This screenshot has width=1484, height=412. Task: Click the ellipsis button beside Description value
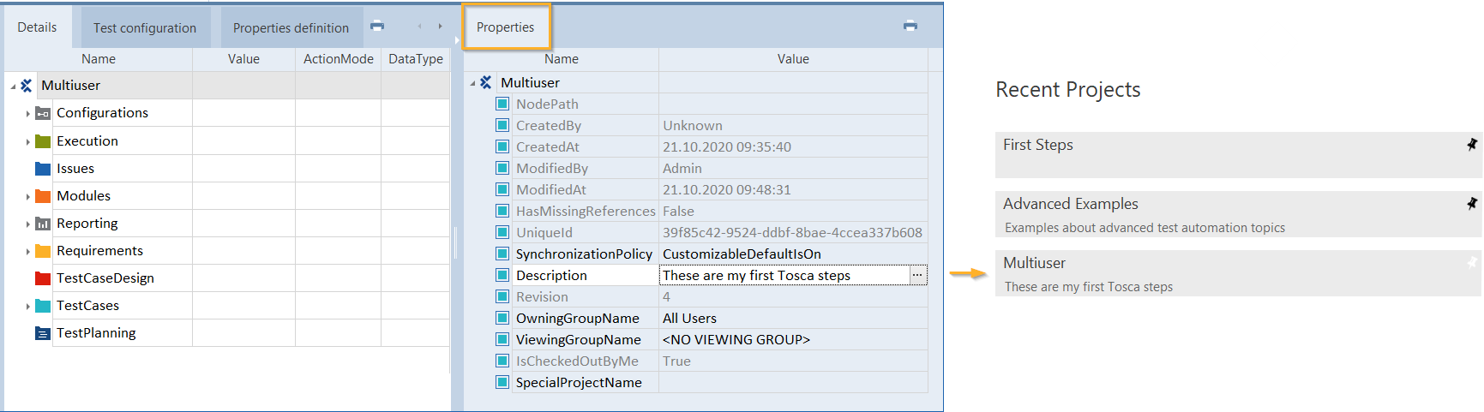pos(917,276)
